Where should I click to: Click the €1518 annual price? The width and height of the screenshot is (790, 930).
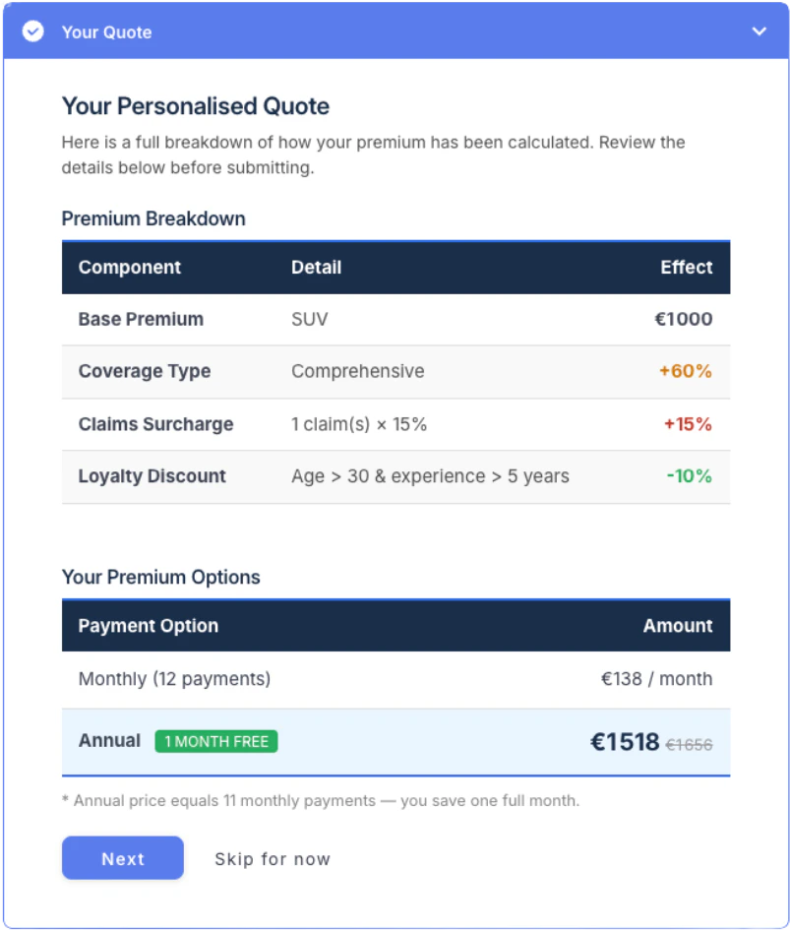[x=624, y=741]
